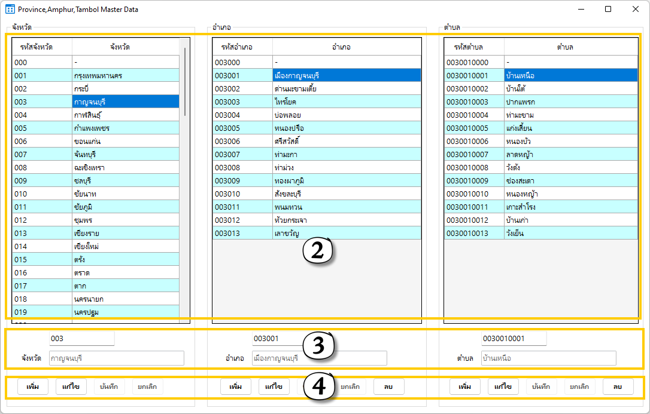Click the province code field showing 003

(x=81, y=339)
